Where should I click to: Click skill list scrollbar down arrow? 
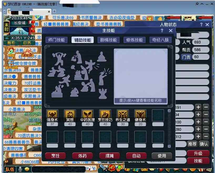click(x=169, y=146)
